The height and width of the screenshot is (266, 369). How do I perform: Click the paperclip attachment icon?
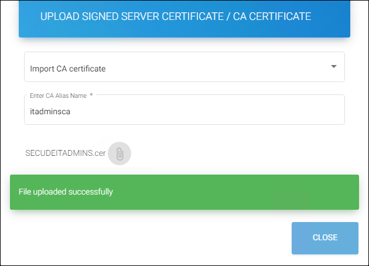tap(119, 154)
